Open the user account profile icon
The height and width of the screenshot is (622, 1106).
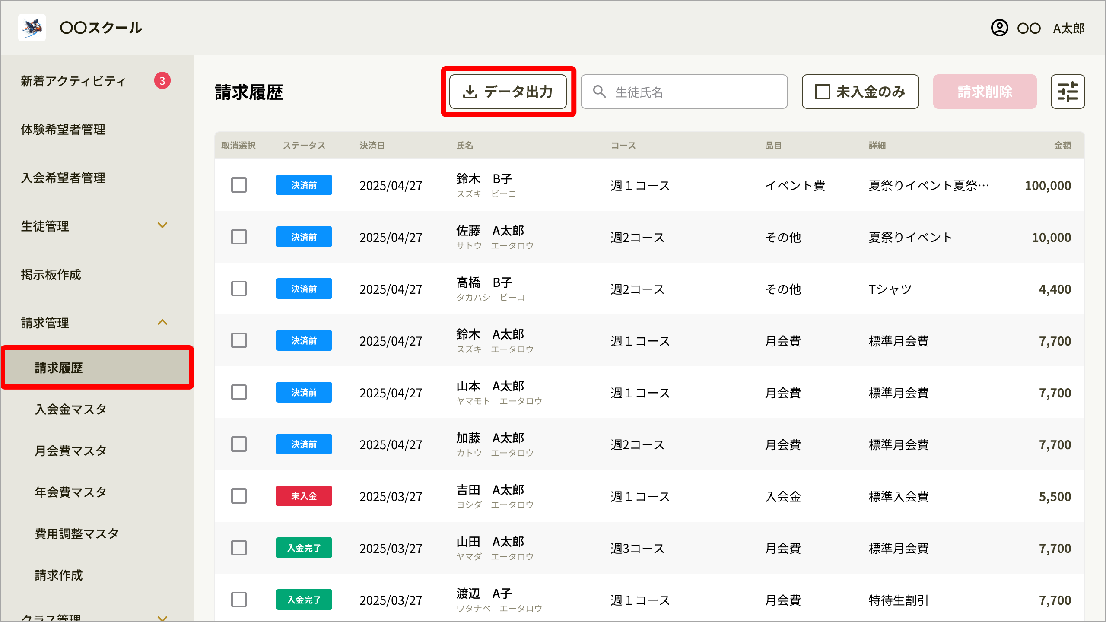click(x=999, y=28)
